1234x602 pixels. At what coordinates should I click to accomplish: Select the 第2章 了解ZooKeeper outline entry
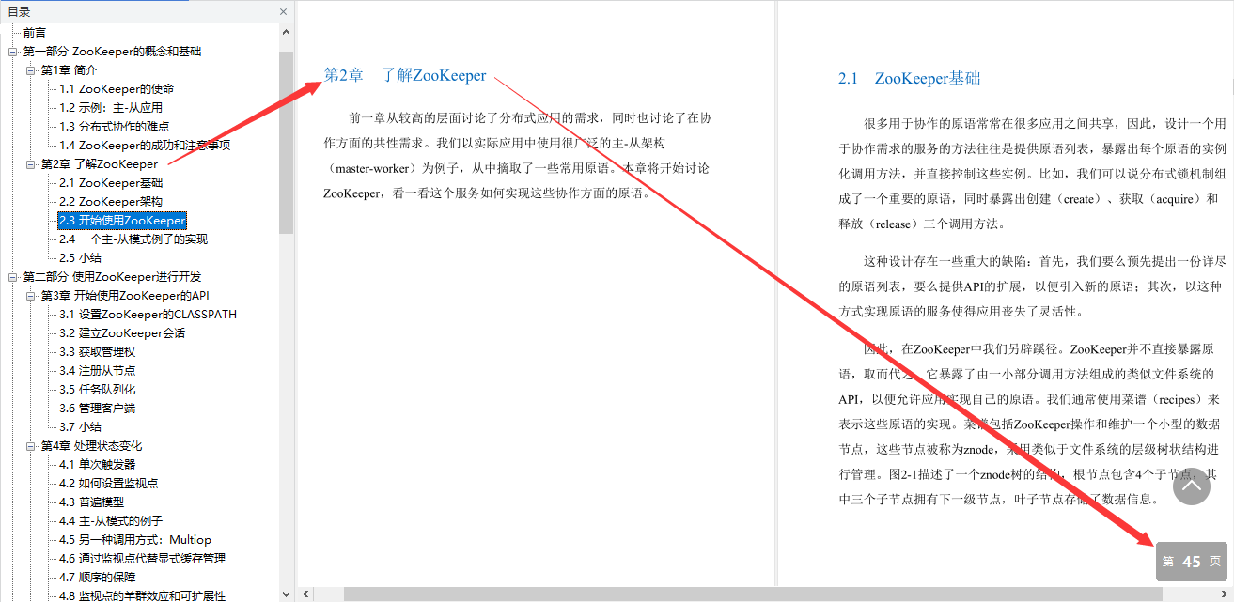pyautogui.click(x=100, y=164)
